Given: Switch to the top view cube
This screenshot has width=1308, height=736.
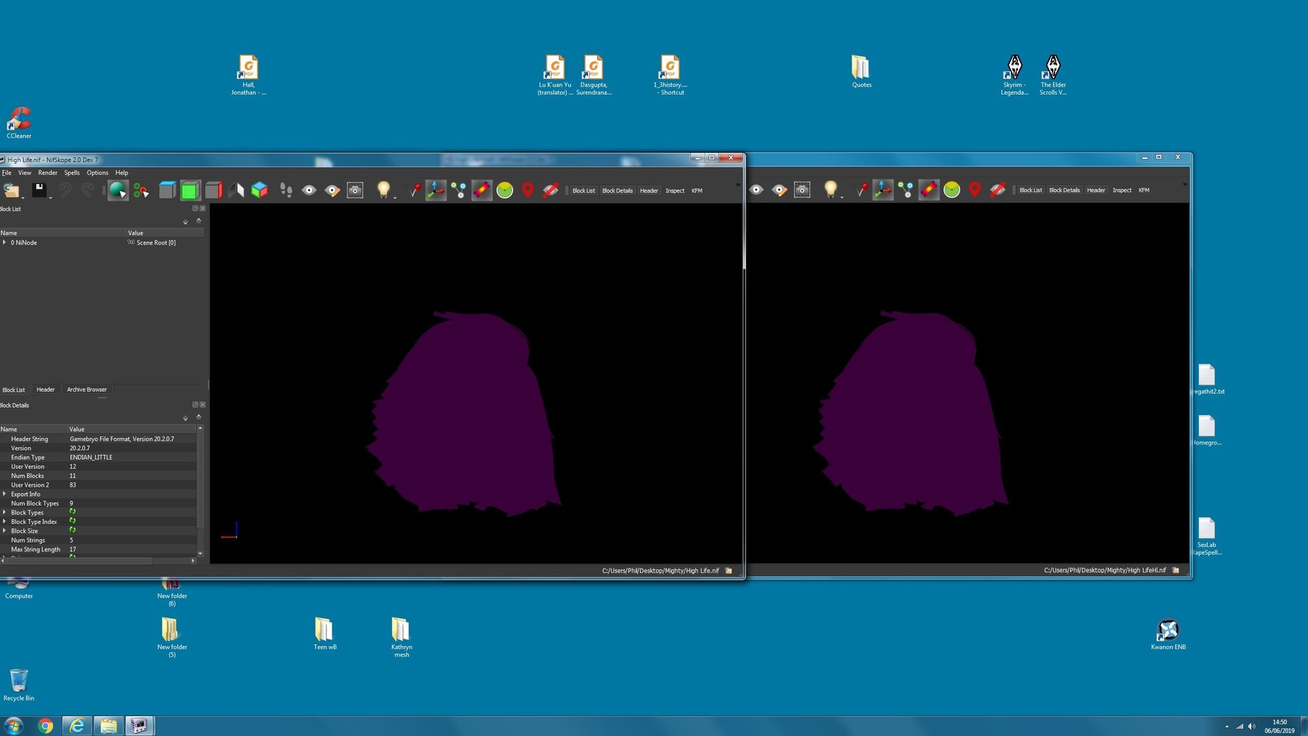Looking at the screenshot, I should pyautogui.click(x=167, y=190).
